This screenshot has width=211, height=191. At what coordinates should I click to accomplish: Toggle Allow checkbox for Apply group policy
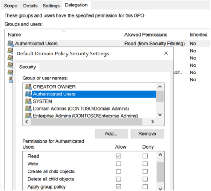pyautogui.click(x=119, y=186)
